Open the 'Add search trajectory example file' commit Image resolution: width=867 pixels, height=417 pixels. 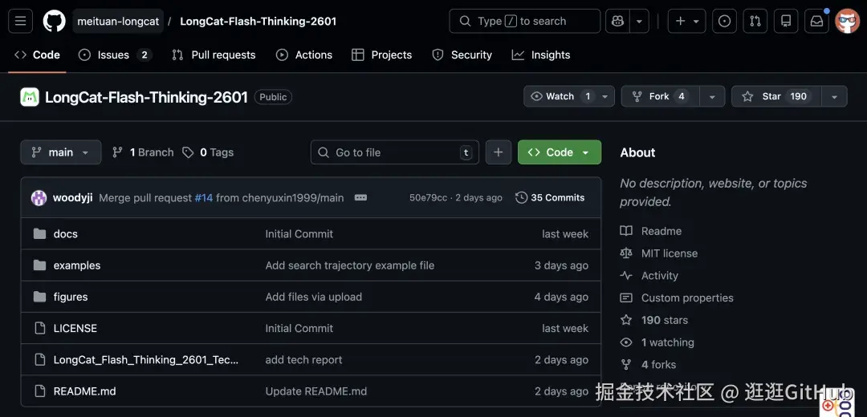(x=349, y=265)
